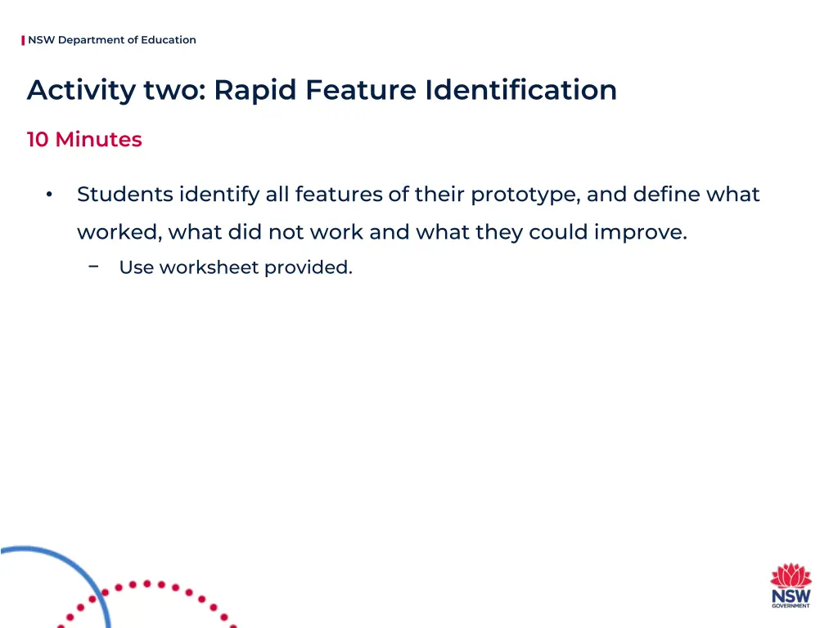This screenshot has width=838, height=628.
Task: Select the Use worksheet provided line
Action: 236,267
